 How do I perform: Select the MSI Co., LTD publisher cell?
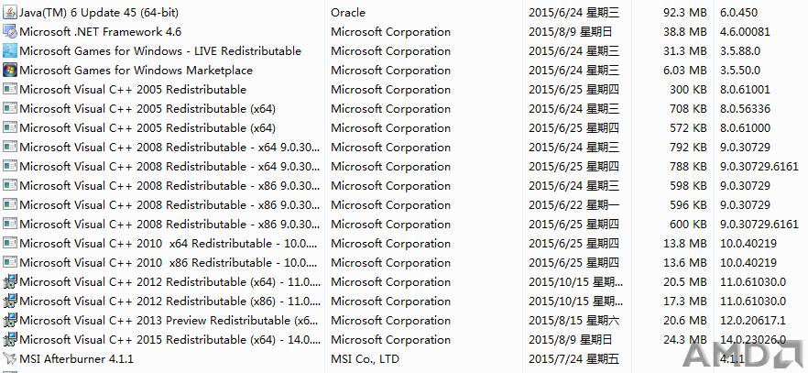pos(366,358)
